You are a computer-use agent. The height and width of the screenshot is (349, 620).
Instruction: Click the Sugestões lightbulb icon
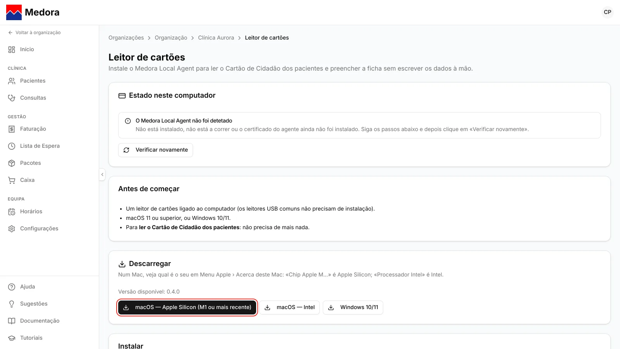(12, 304)
